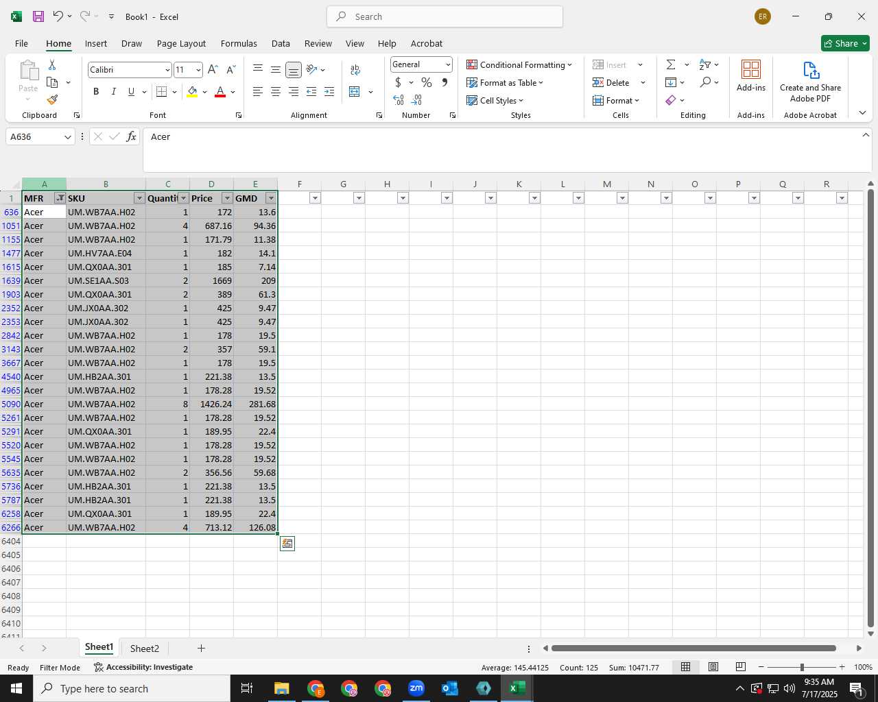Toggle Middle Align alignment
The width and height of the screenshot is (878, 702).
click(276, 69)
